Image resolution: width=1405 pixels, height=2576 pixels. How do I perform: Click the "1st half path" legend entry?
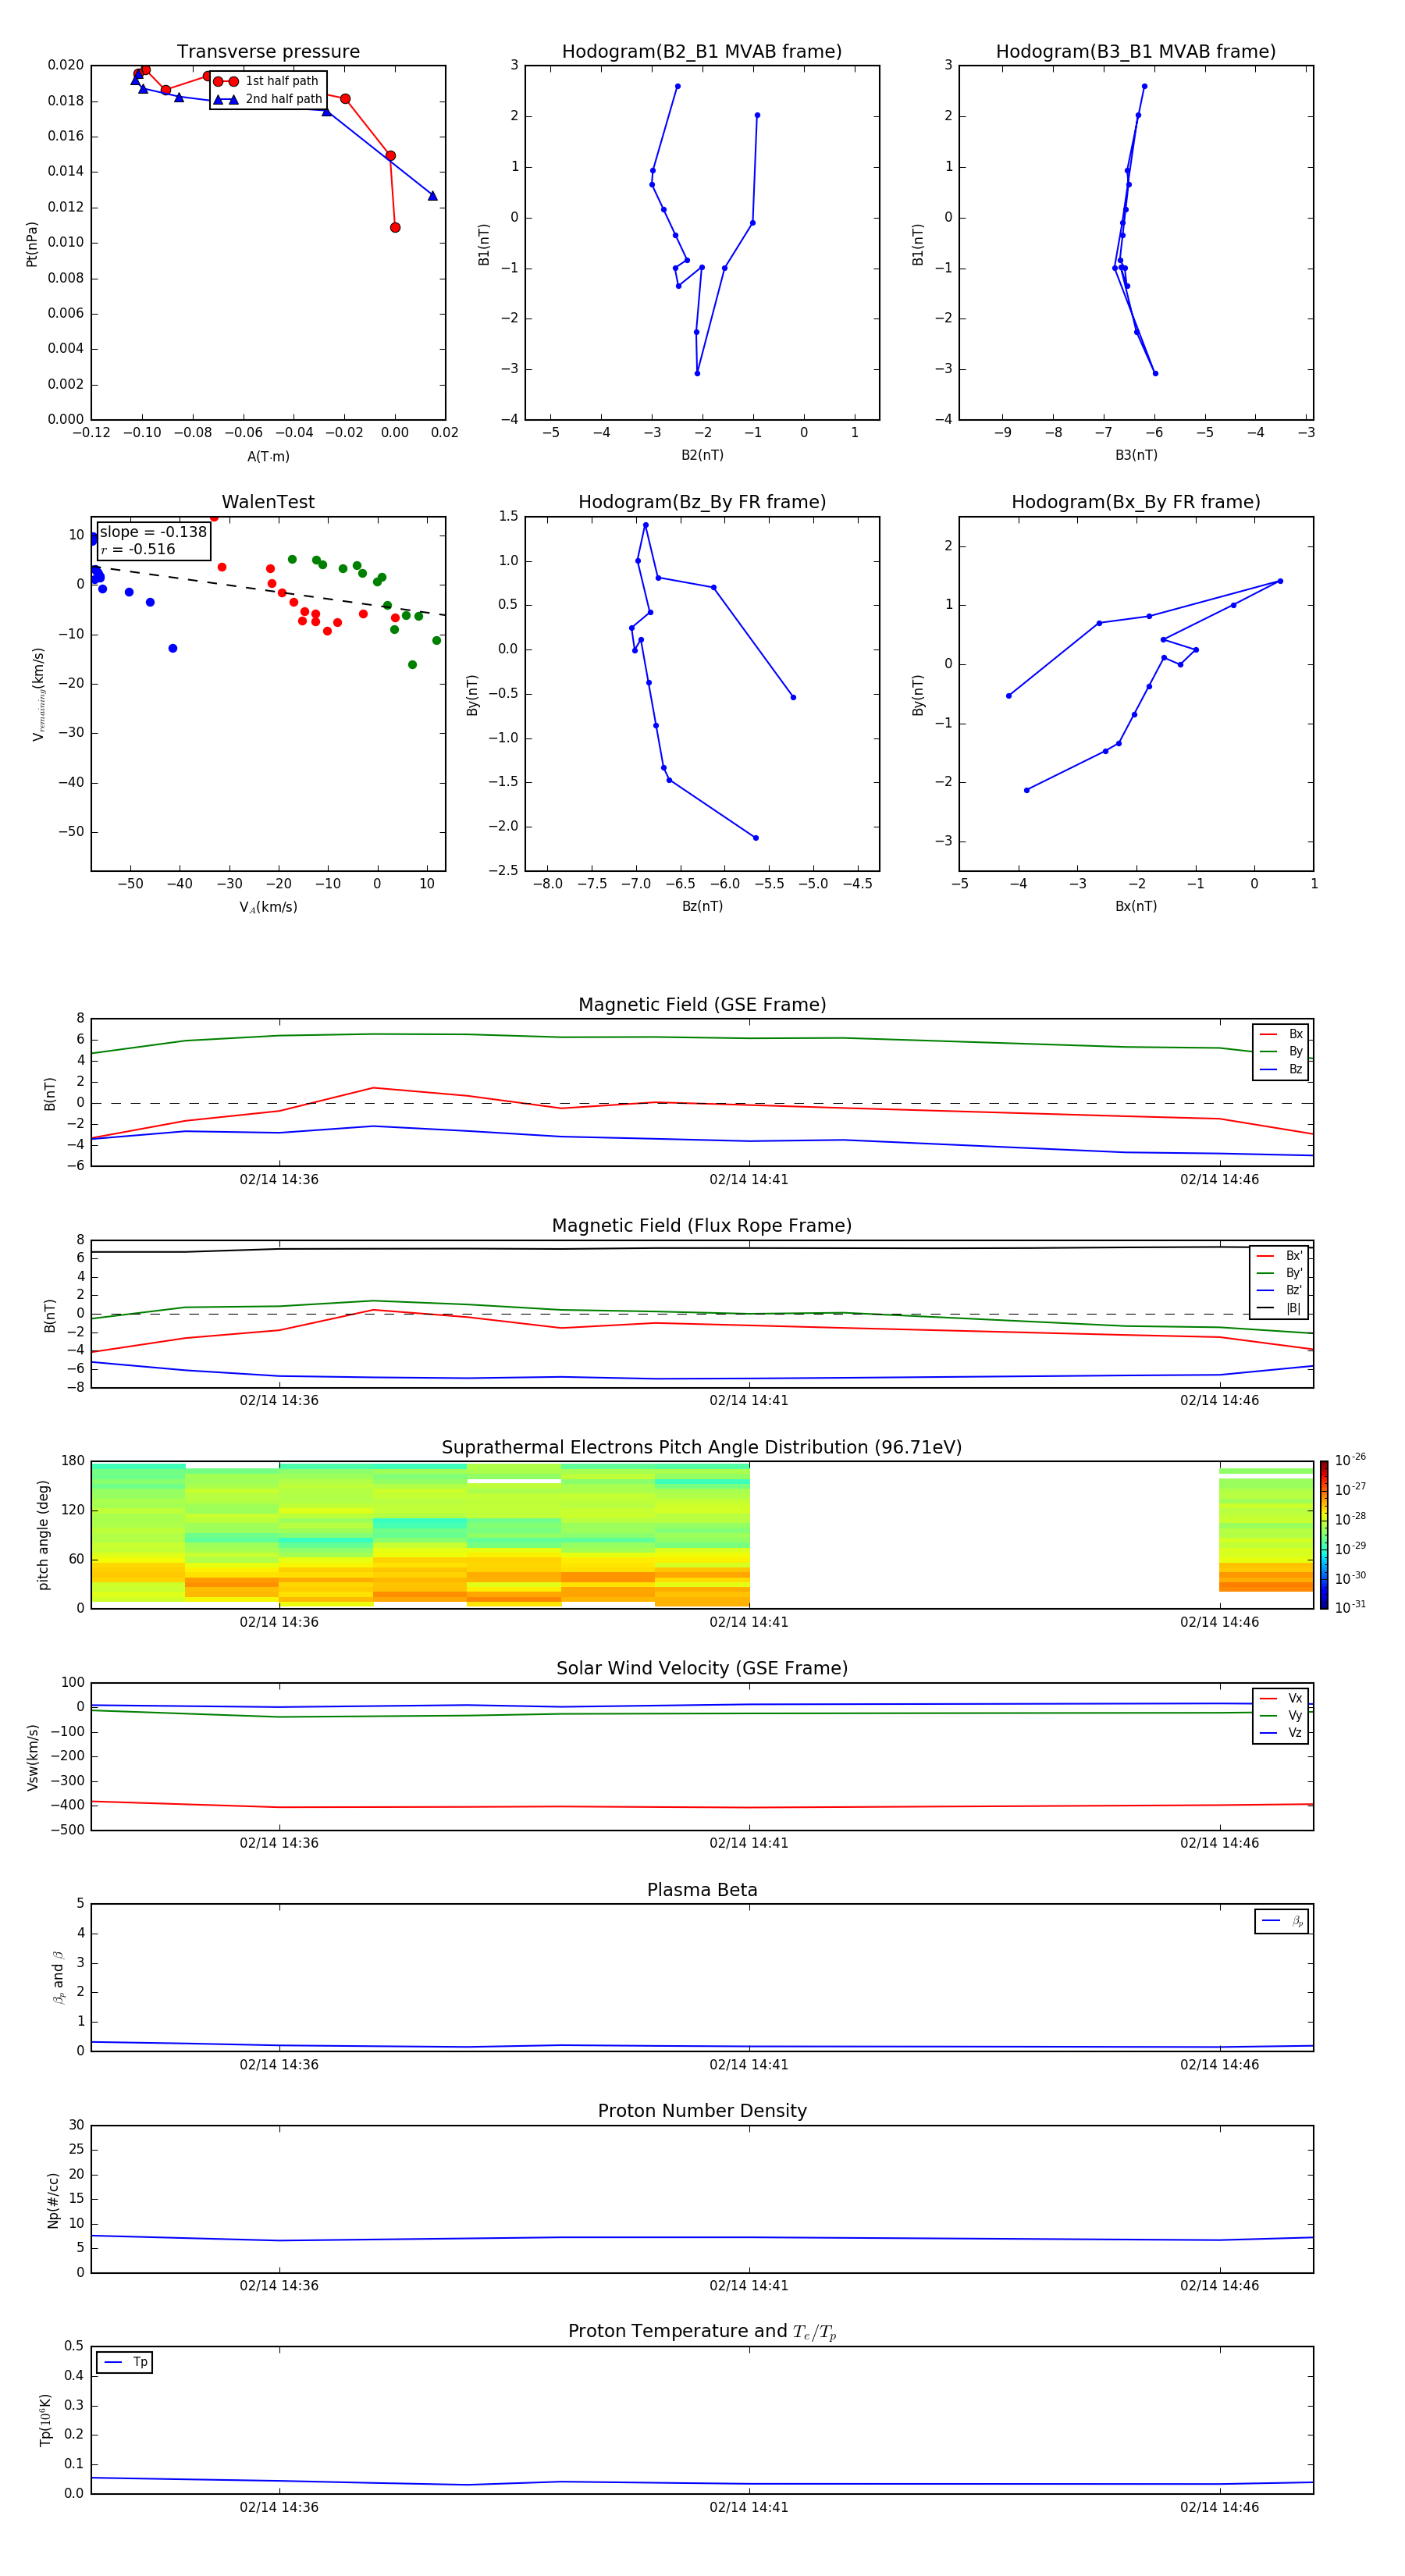[267, 81]
